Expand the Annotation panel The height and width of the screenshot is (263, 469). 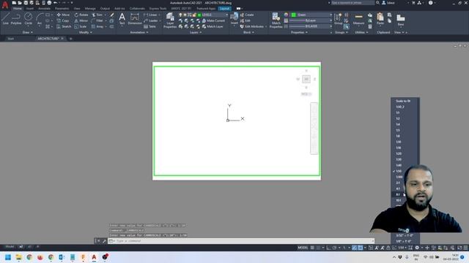click(x=139, y=32)
